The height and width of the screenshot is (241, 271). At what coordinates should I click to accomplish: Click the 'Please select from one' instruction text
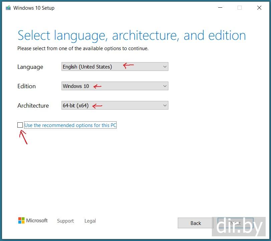click(83, 48)
